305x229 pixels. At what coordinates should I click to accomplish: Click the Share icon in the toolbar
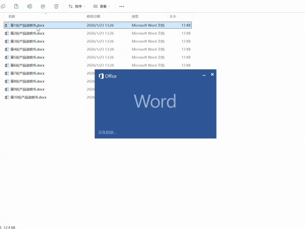43,6
